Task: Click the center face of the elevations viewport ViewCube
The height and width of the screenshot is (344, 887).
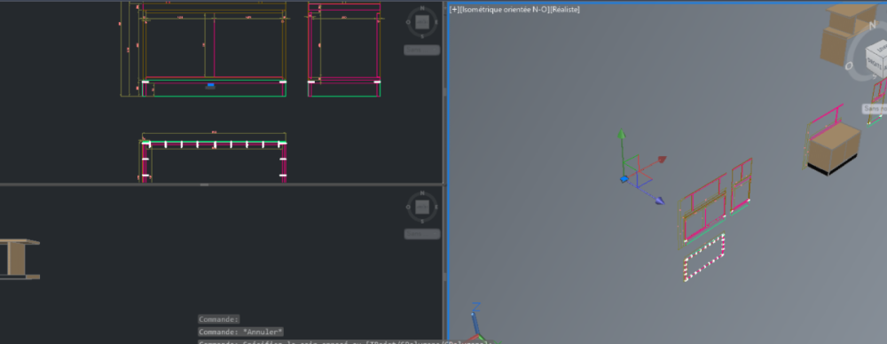Action: tap(422, 22)
